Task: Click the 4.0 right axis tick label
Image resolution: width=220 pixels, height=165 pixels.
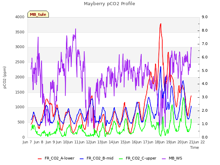Action: point(205,84)
